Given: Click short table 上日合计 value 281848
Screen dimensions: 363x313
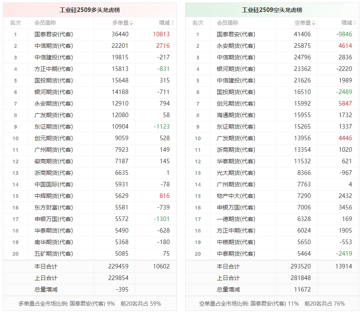Looking at the screenshot, I should pyautogui.click(x=301, y=278).
